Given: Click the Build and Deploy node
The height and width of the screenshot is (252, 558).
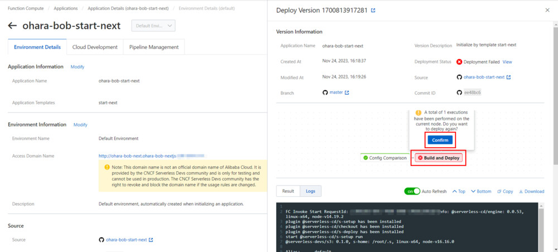Looking at the screenshot, I should coord(438,158).
